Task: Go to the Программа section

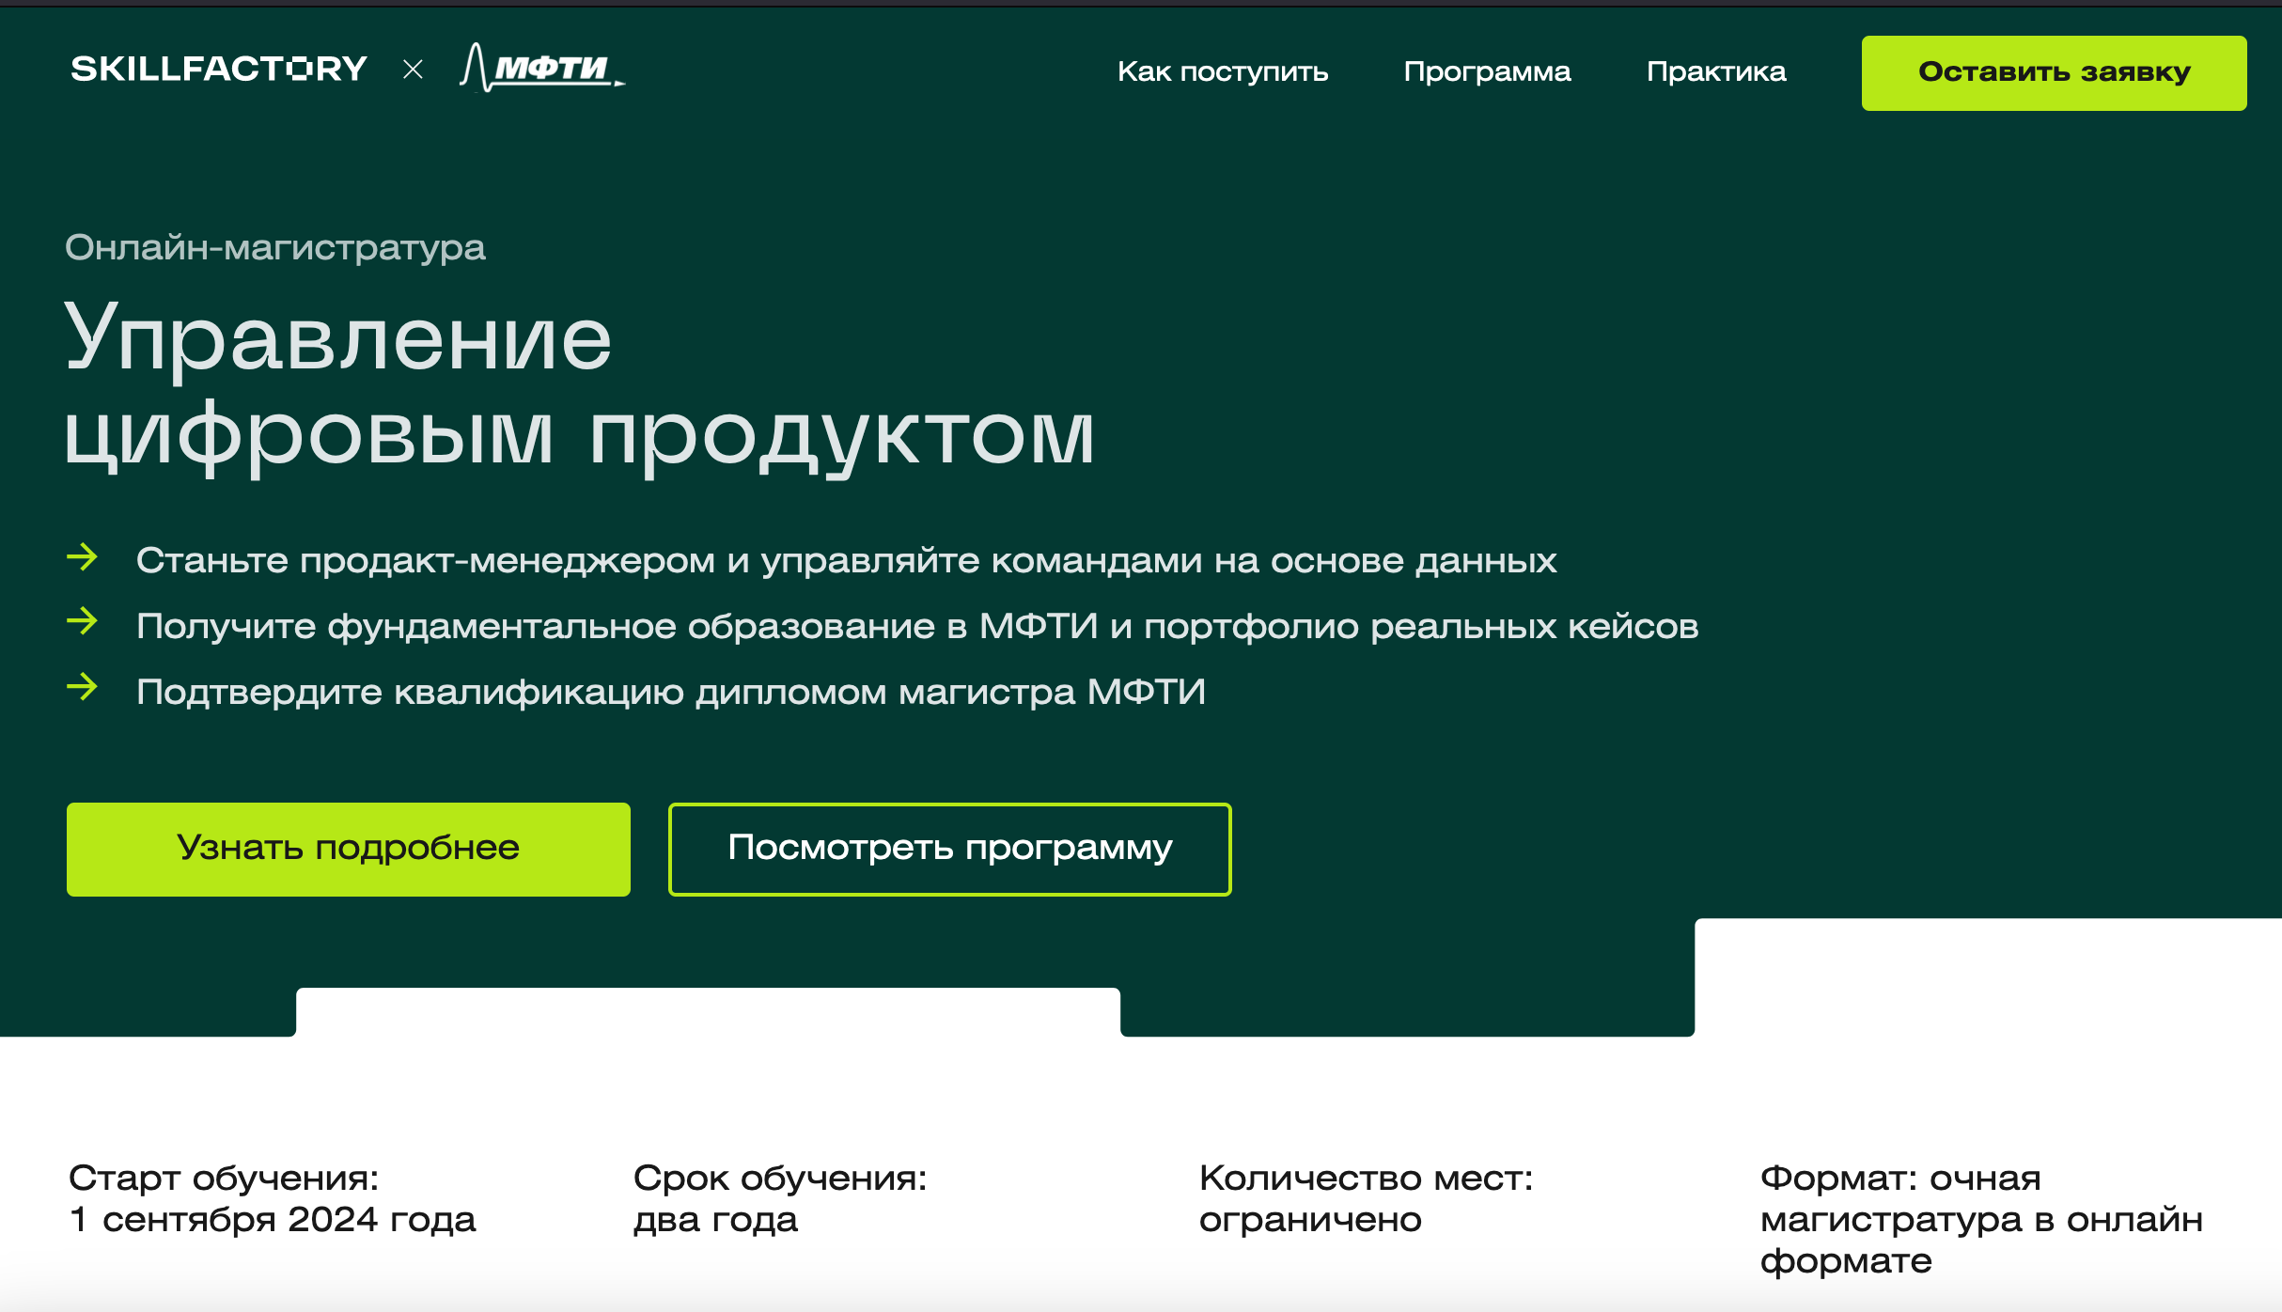Action: (1487, 71)
